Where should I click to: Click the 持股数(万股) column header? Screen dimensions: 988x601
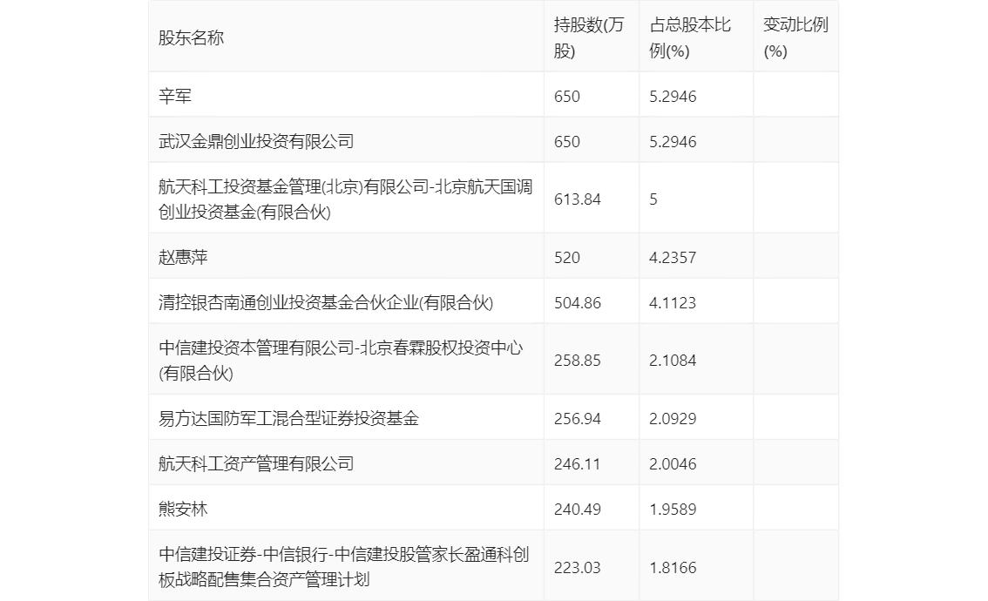point(589,37)
